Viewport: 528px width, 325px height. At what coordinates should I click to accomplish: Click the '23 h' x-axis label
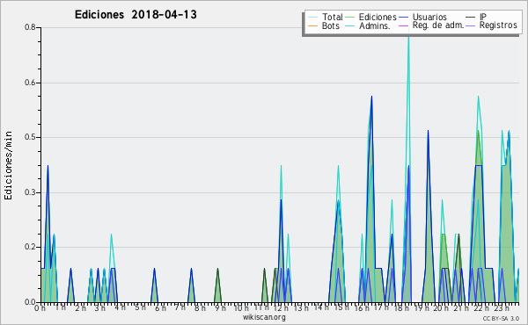[501, 308]
